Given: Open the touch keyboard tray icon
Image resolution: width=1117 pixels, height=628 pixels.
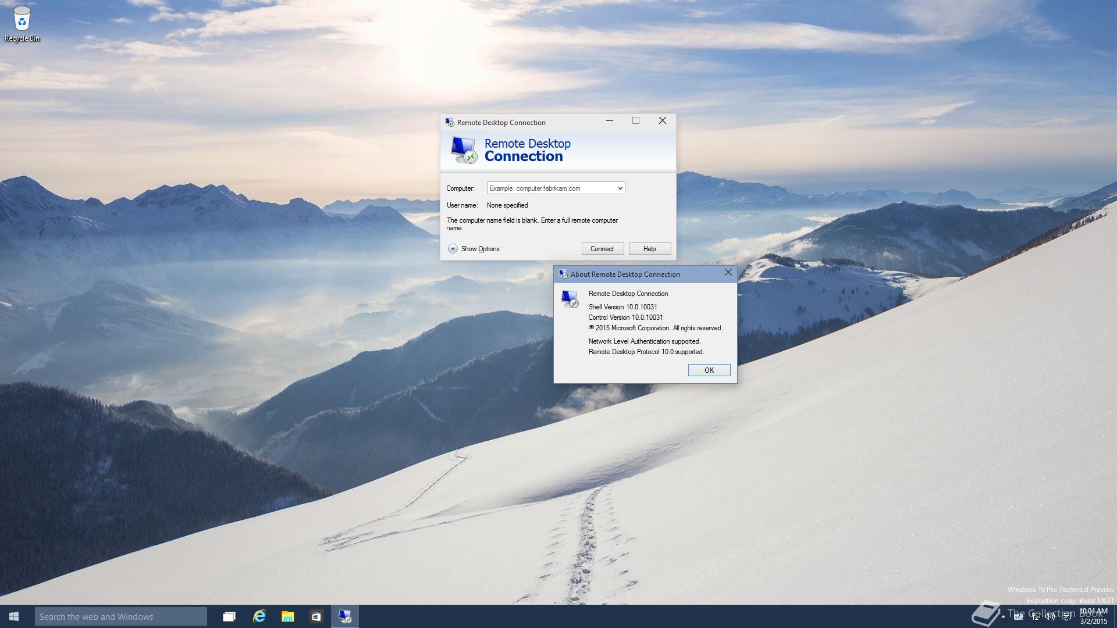Looking at the screenshot, I should (x=1018, y=616).
